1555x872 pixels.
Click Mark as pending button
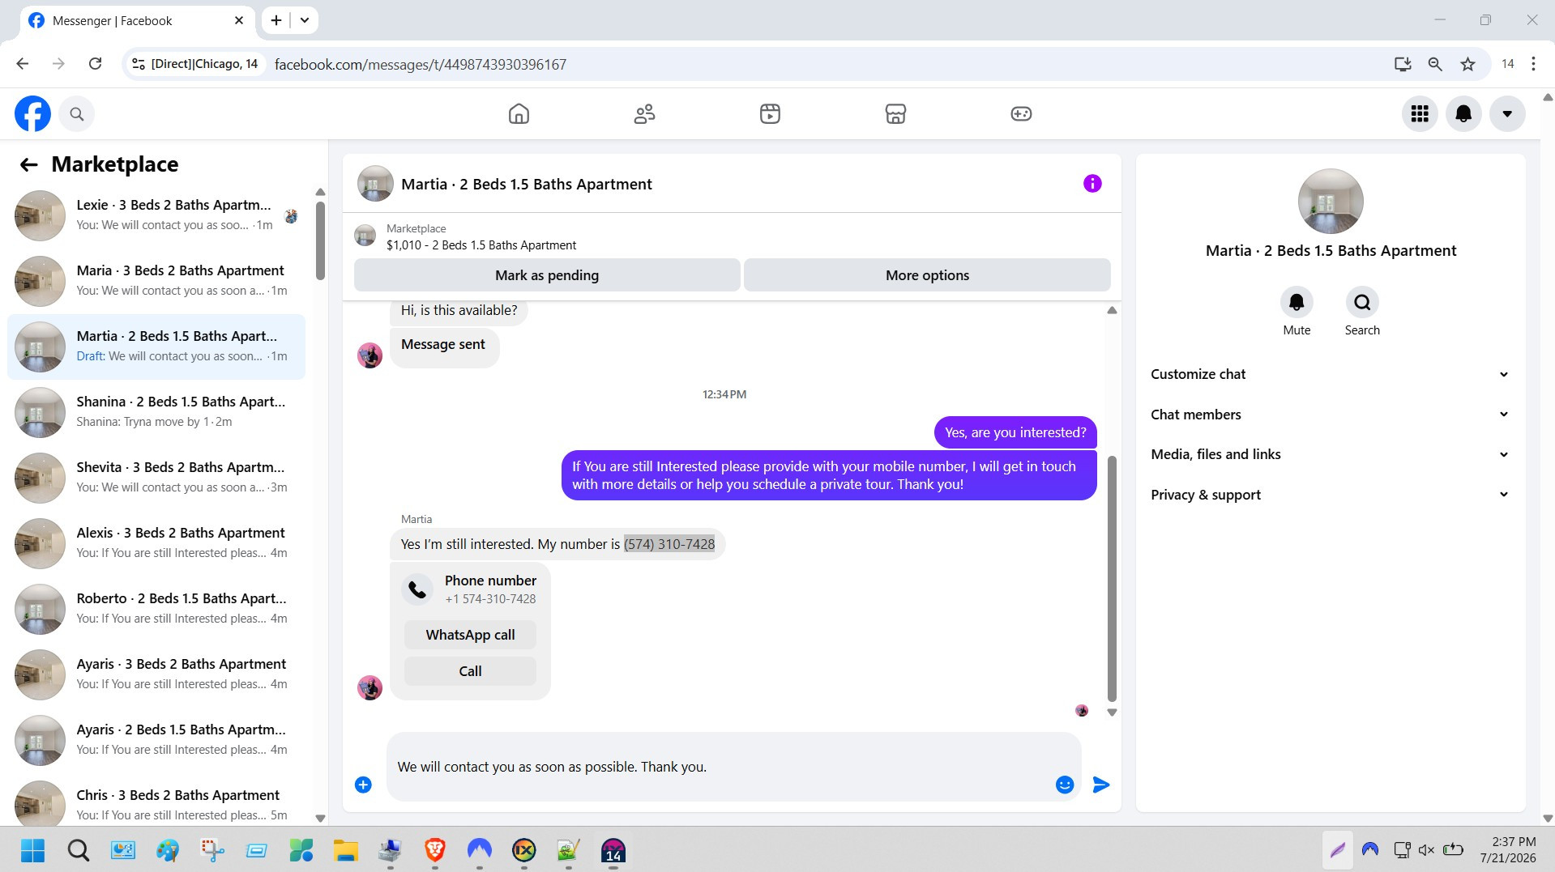[x=547, y=275]
